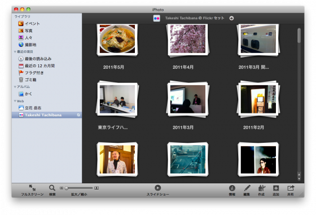Open the 東京ライフハ... meeting thumbnail

pyautogui.click(x=117, y=99)
